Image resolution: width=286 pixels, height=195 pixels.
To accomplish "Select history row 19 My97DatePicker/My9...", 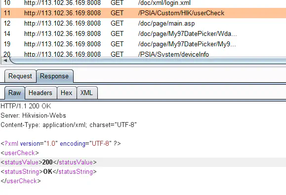I will pyautogui.click(x=143, y=44).
